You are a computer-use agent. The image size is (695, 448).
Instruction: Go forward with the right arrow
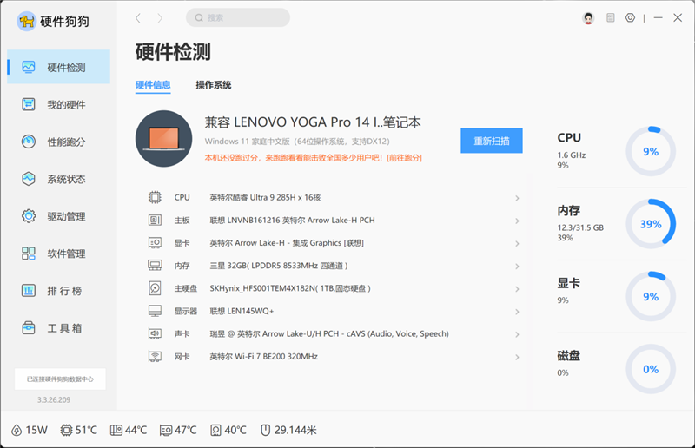tap(160, 18)
